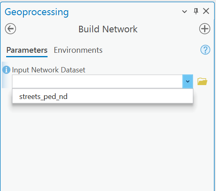This screenshot has width=216, height=191.
Task: Click inside the Input Network Dataset field
Action: click(97, 81)
